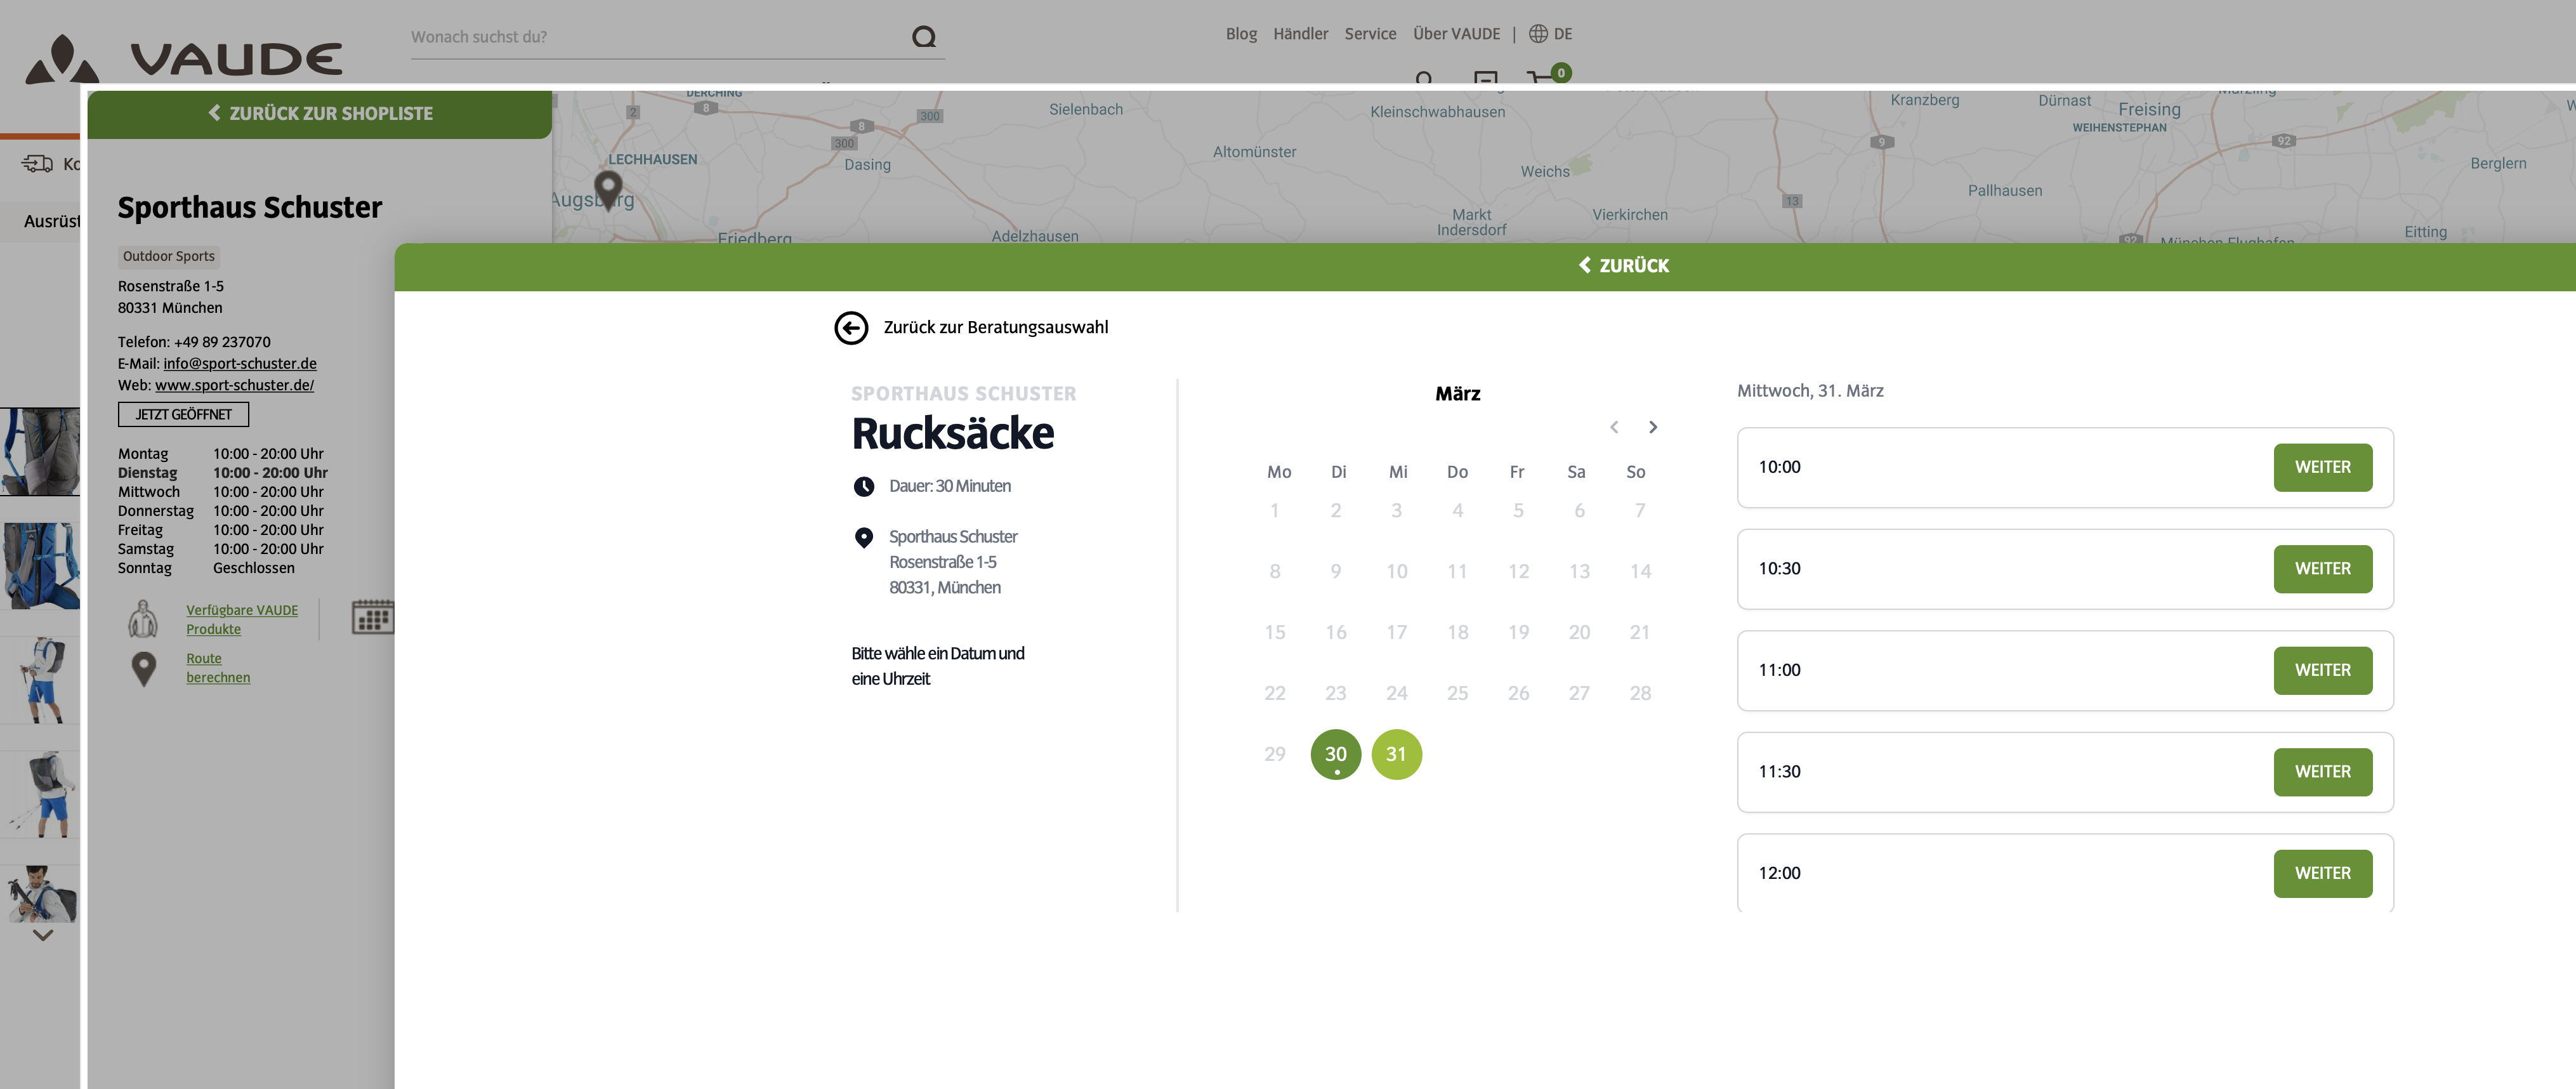Click the Sporthaus Schuster heading
The height and width of the screenshot is (1089, 2576).
pos(250,207)
